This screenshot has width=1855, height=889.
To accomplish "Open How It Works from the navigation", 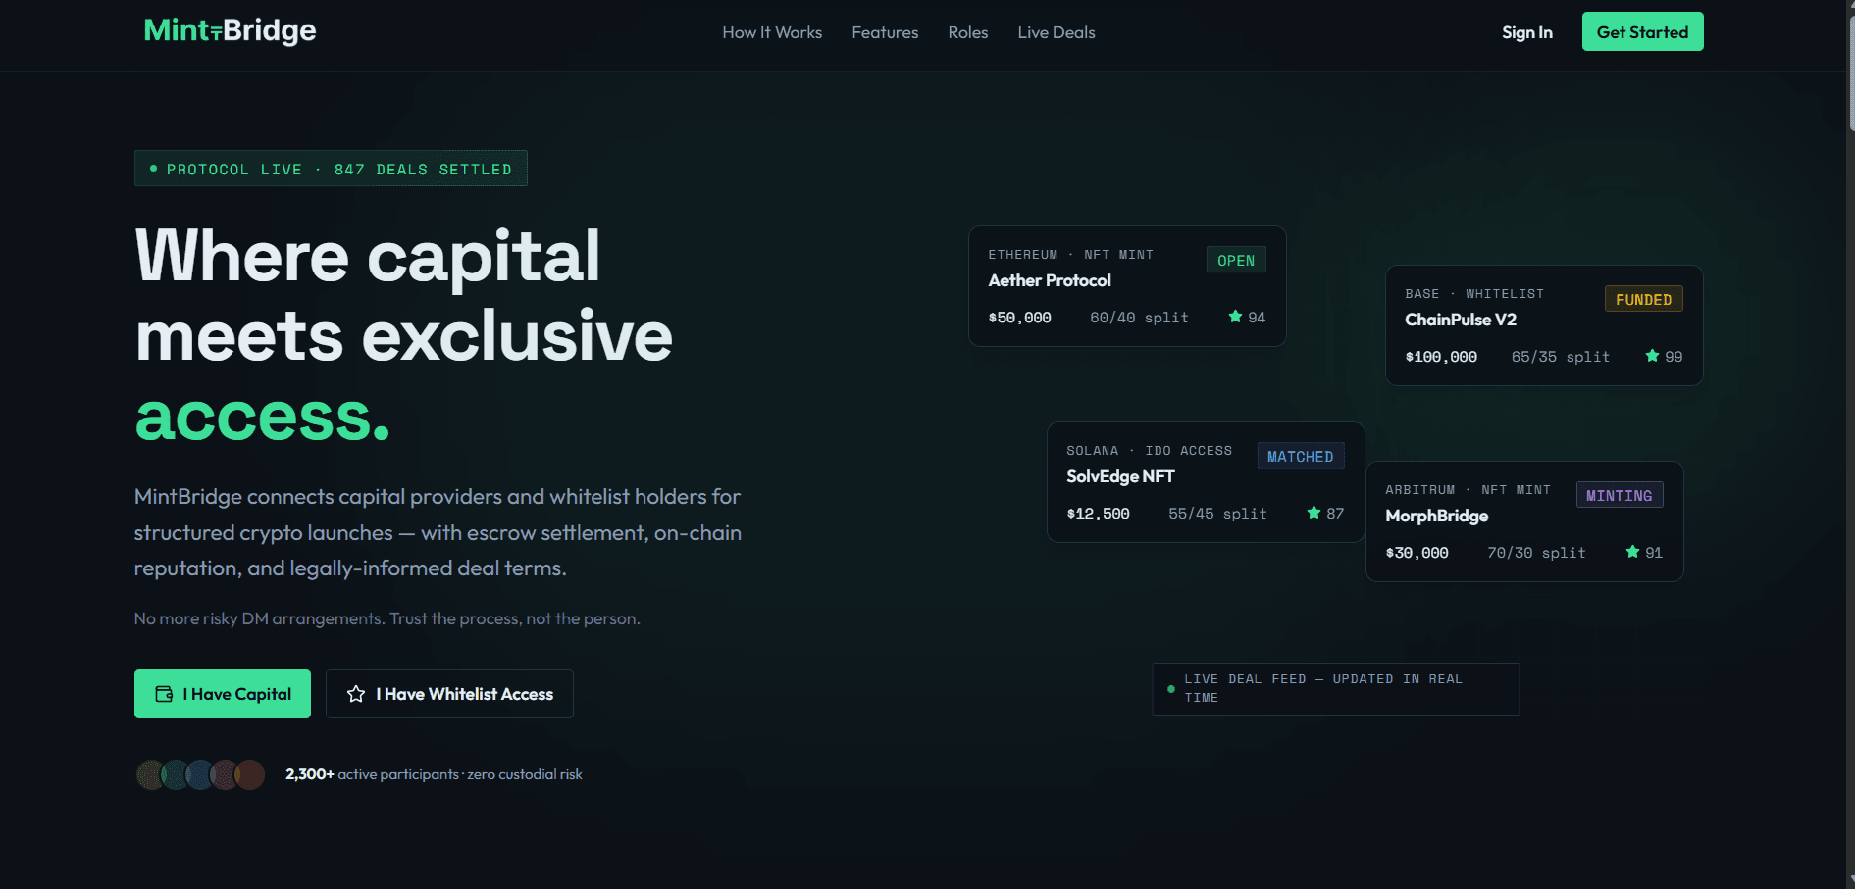I will [x=771, y=32].
